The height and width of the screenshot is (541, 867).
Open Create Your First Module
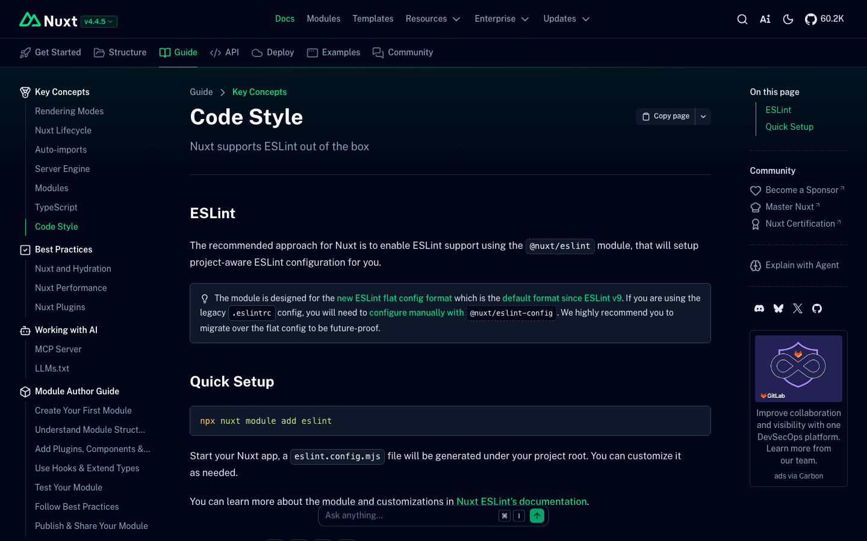(x=83, y=411)
